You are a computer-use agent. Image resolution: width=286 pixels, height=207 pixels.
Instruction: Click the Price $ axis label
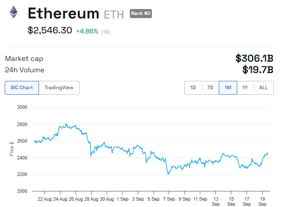(12, 149)
